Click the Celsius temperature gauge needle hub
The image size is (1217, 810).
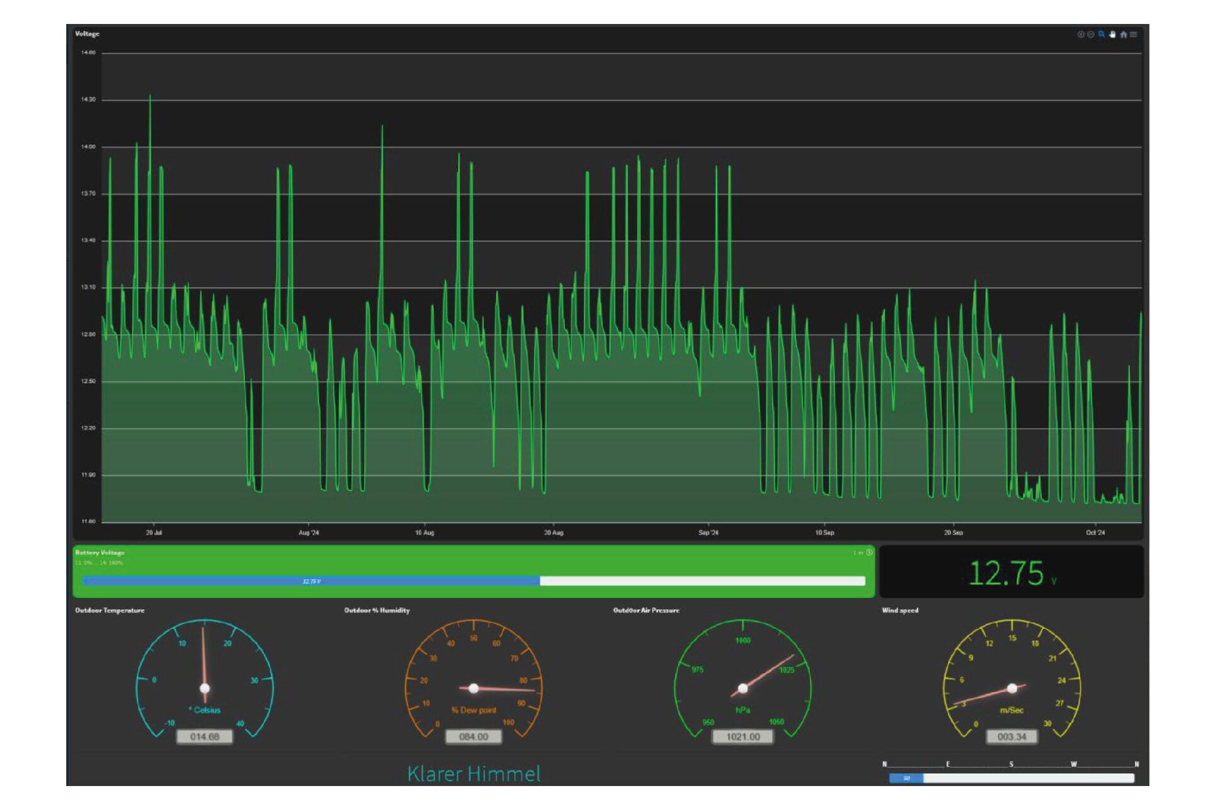point(205,688)
